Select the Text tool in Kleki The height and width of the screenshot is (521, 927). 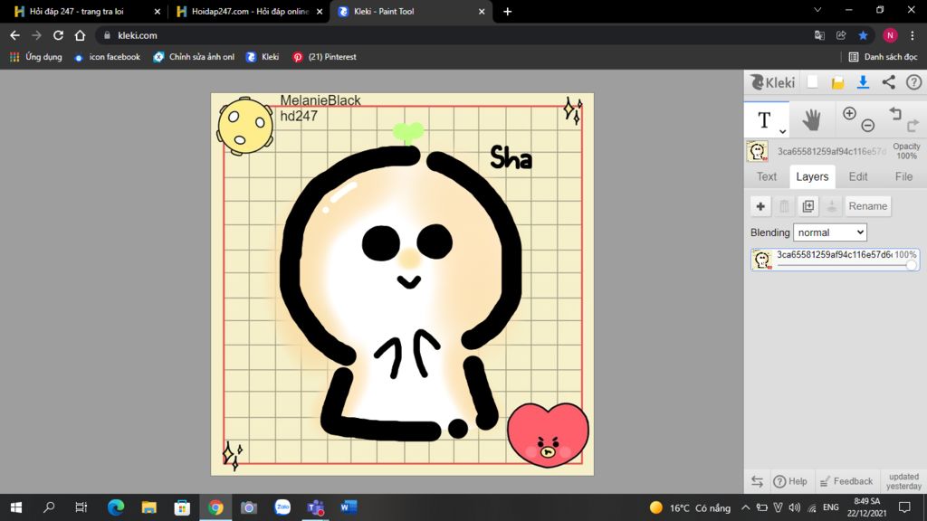765,120
